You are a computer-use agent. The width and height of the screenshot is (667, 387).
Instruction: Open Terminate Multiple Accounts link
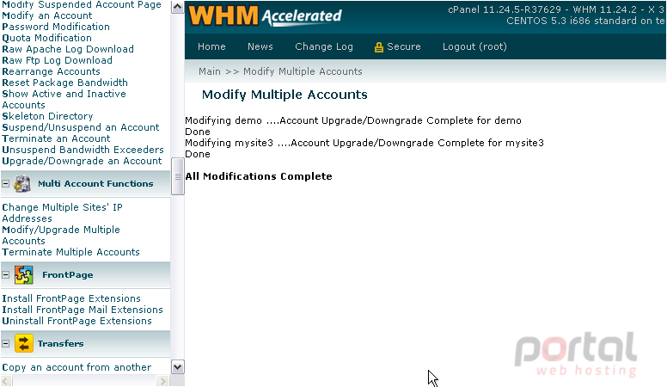point(71,252)
